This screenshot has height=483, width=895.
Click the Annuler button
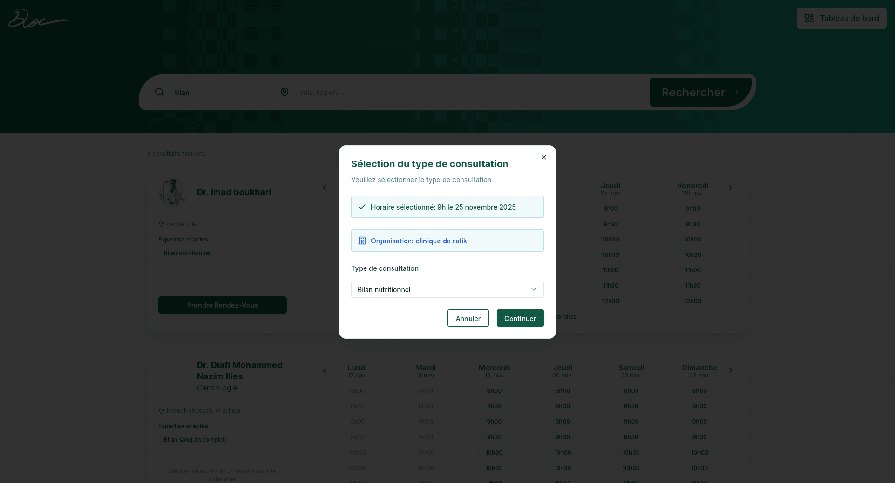468,318
